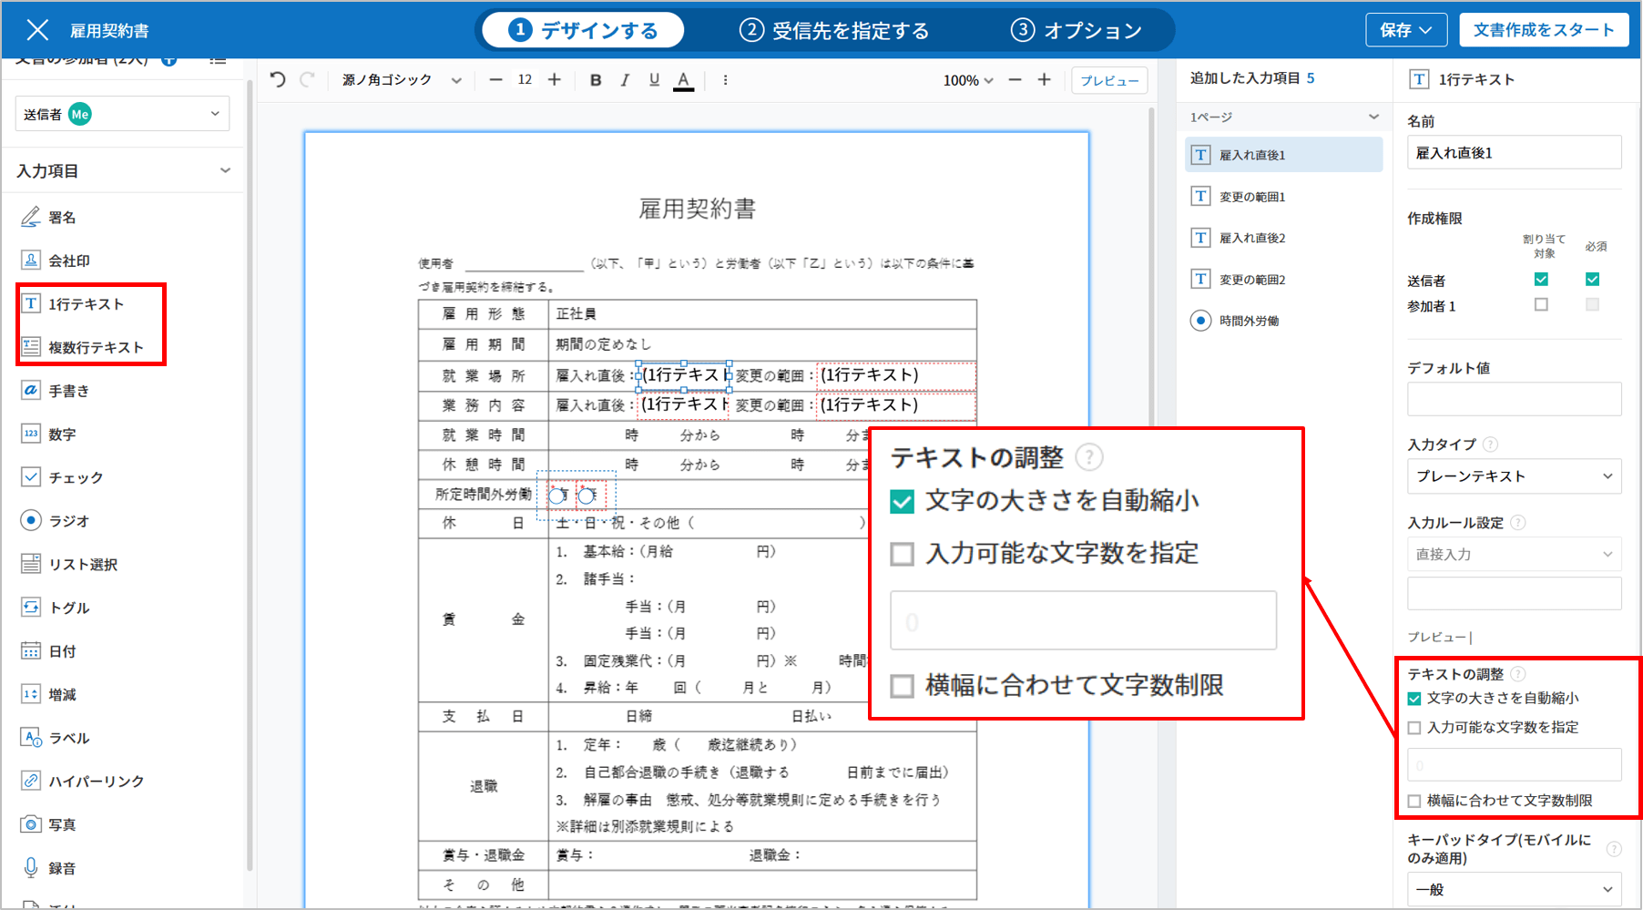The width and height of the screenshot is (1643, 910).
Task: Toggle bold text formatting
Action: point(596,80)
